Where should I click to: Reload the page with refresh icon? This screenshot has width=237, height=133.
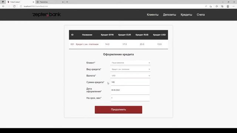(x=14, y=6)
